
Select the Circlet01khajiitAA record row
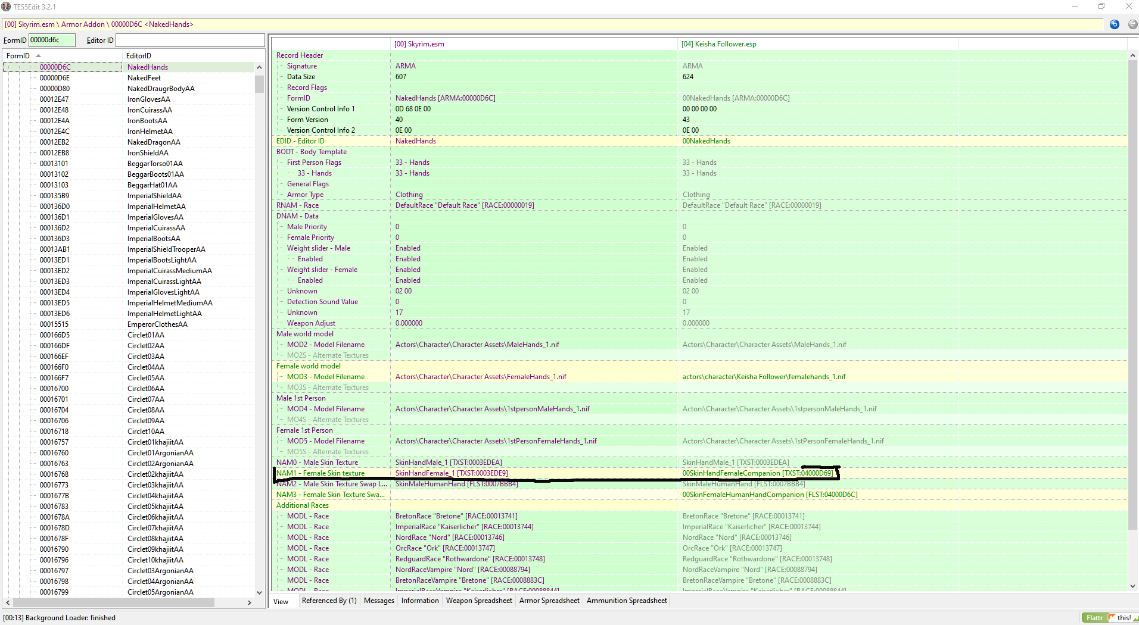pyautogui.click(x=129, y=442)
